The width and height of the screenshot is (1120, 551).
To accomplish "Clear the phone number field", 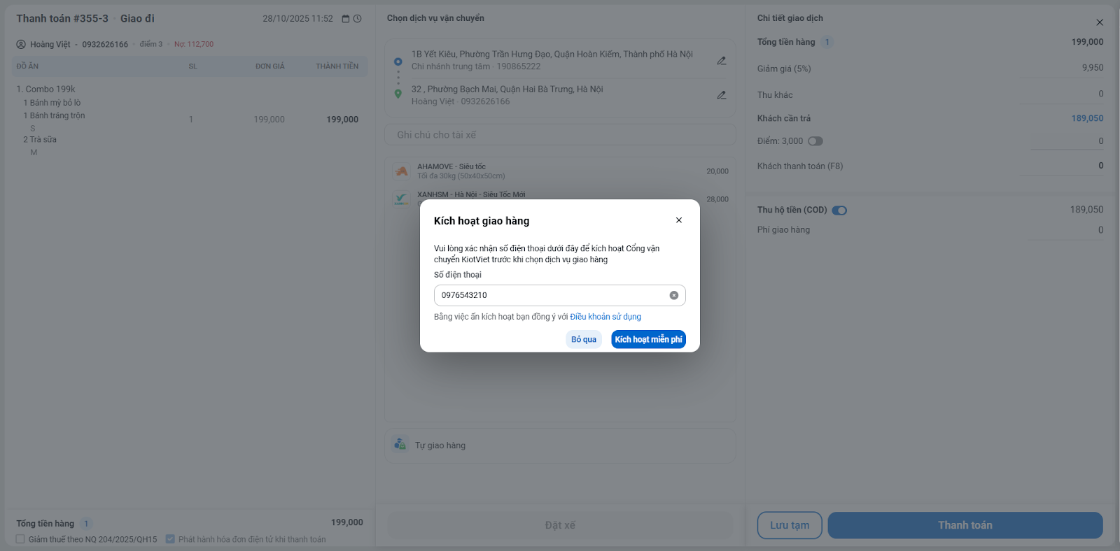I will point(673,295).
